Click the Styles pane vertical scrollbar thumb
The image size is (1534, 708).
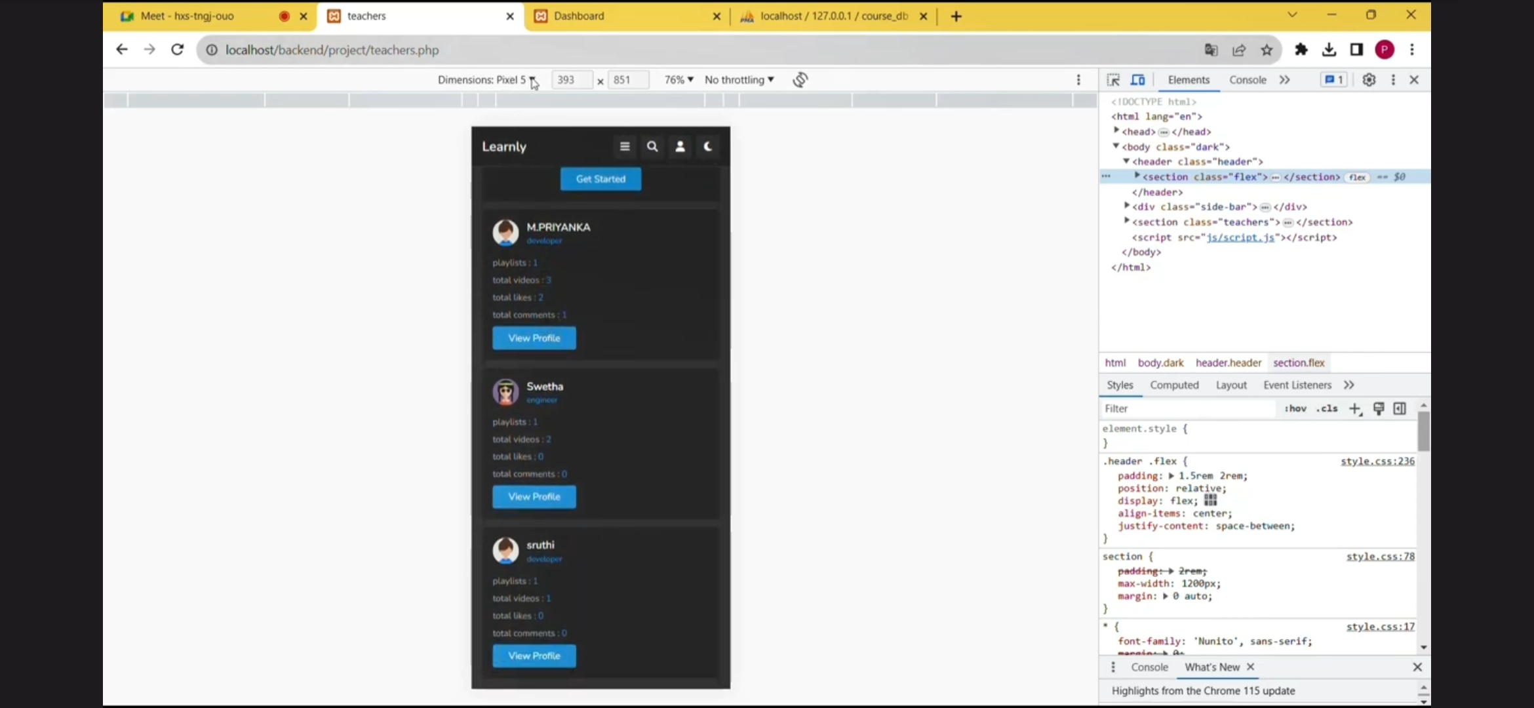click(x=1423, y=431)
